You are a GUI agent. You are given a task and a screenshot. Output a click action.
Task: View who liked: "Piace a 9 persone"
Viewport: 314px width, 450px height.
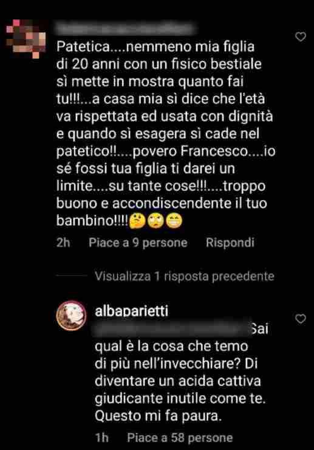(x=138, y=243)
